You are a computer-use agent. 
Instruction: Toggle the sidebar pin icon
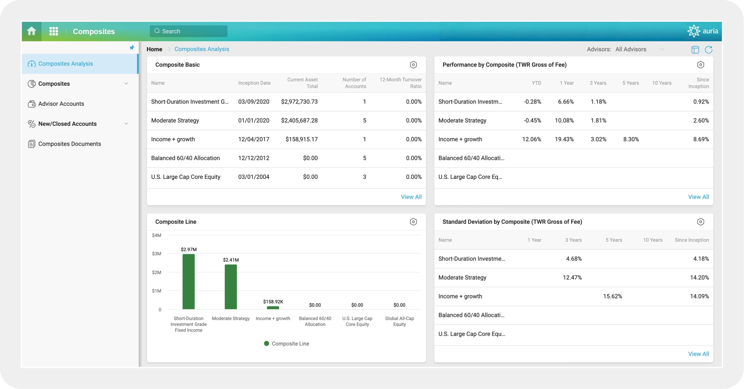point(132,48)
